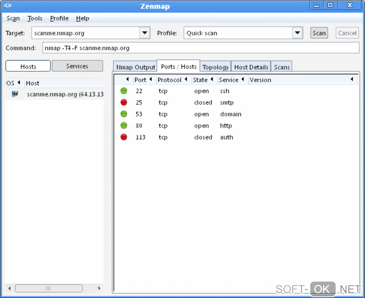Click the domain service cell
Image resolution: width=365 pixels, height=298 pixels.
231,114
